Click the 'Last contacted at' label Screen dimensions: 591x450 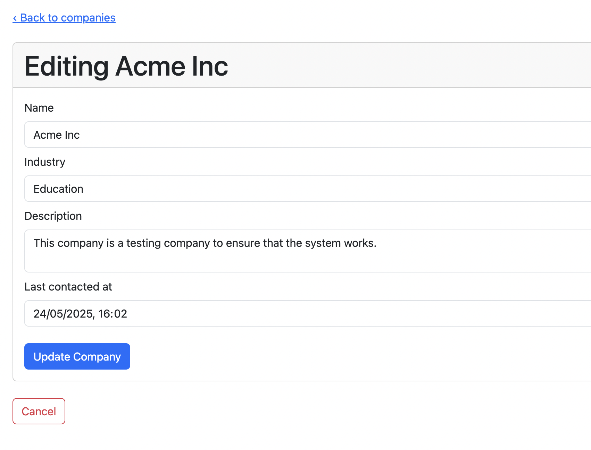(68, 287)
